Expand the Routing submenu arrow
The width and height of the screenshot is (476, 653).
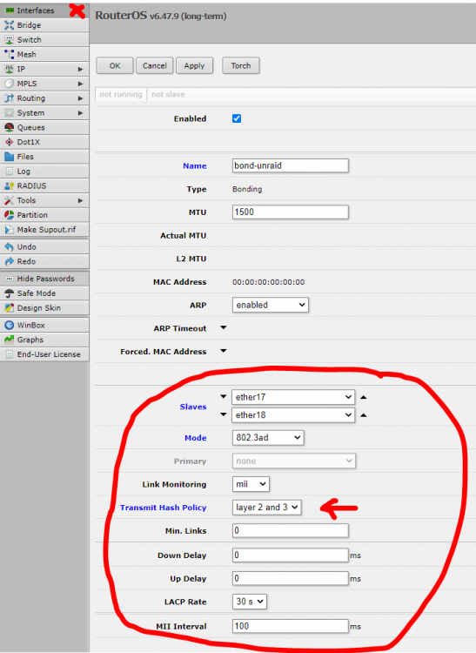(81, 98)
